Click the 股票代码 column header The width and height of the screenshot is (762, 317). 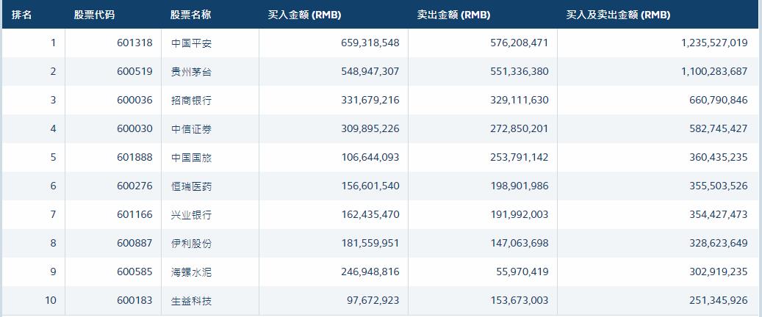(x=94, y=15)
